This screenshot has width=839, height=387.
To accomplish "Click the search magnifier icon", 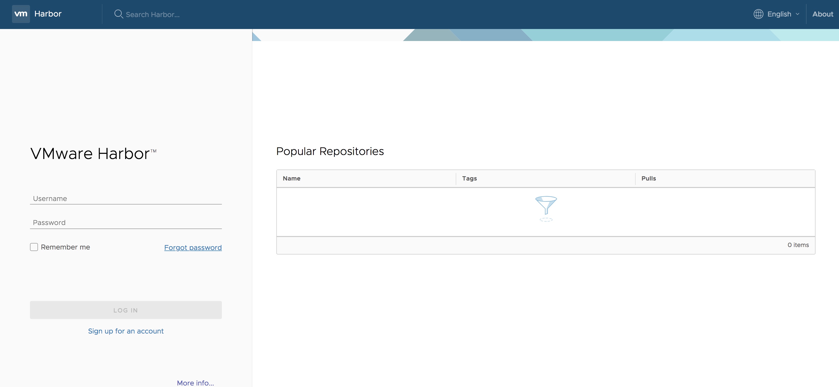I will [117, 13].
